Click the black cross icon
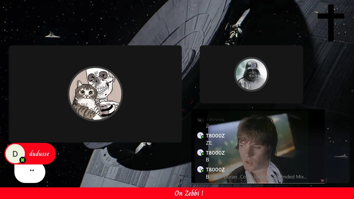Screen dimensions: 354x199 click(331, 23)
